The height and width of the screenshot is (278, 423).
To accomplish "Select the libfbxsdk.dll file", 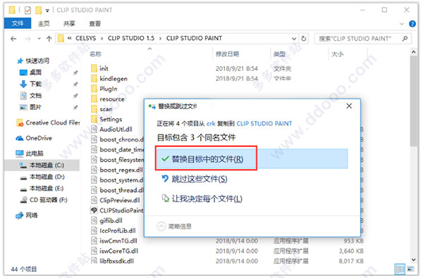I will tap(112, 261).
